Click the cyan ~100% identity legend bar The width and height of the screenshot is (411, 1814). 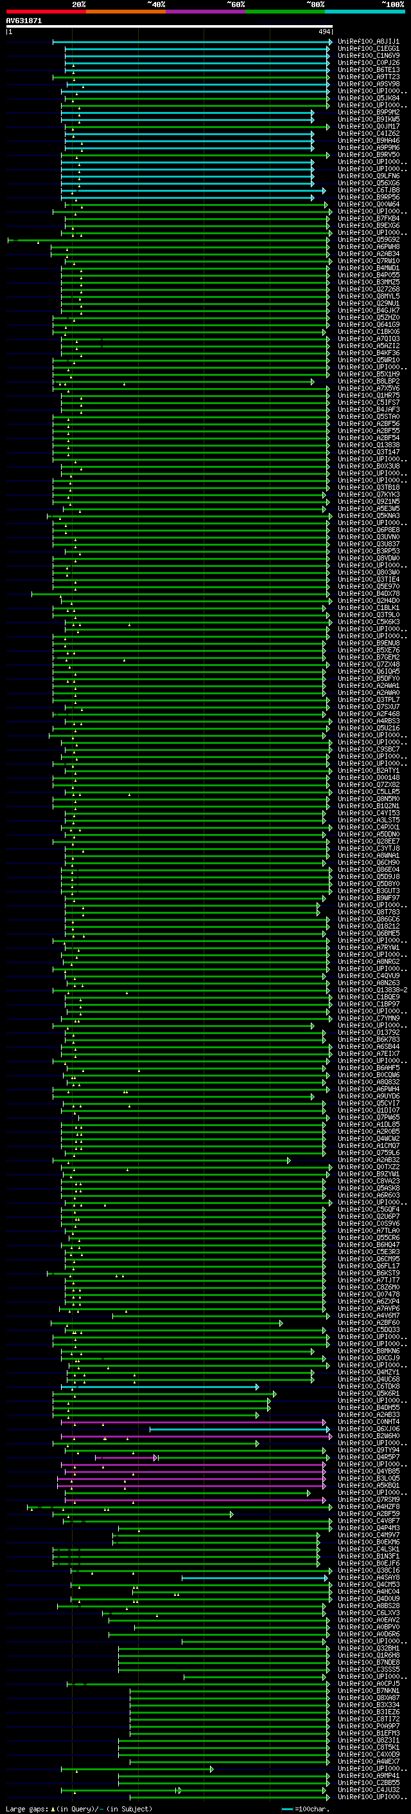point(365,12)
